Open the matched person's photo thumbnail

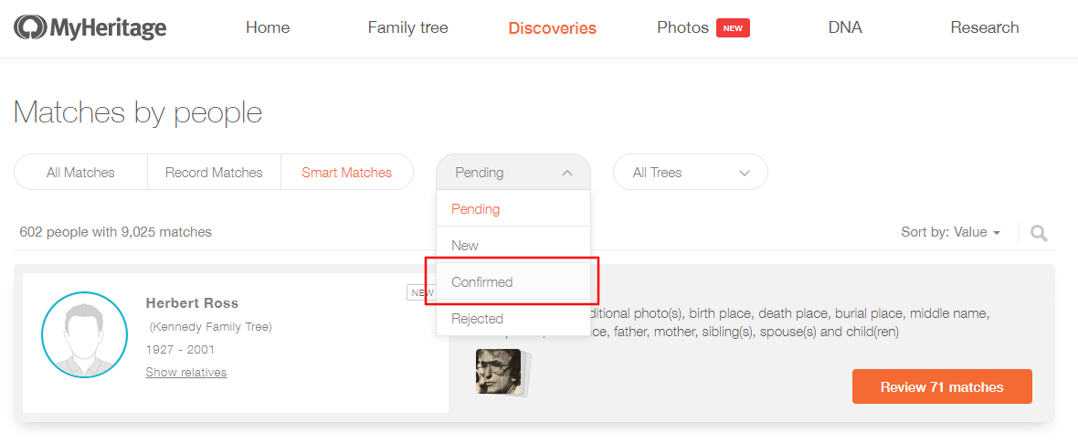(x=500, y=372)
